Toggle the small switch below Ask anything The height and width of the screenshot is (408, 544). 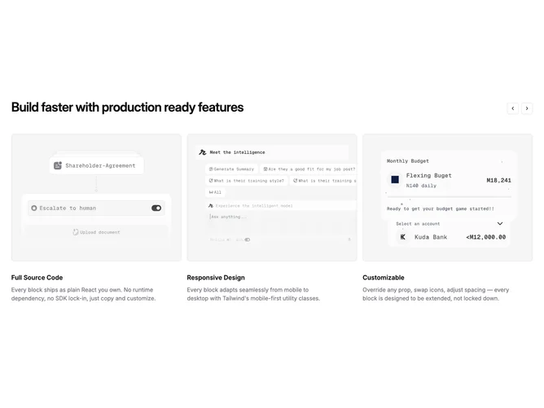coord(247,239)
